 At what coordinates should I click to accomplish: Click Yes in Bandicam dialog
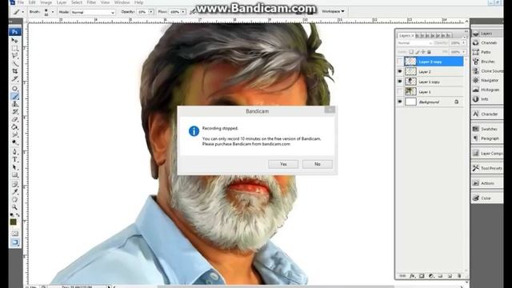(283, 164)
